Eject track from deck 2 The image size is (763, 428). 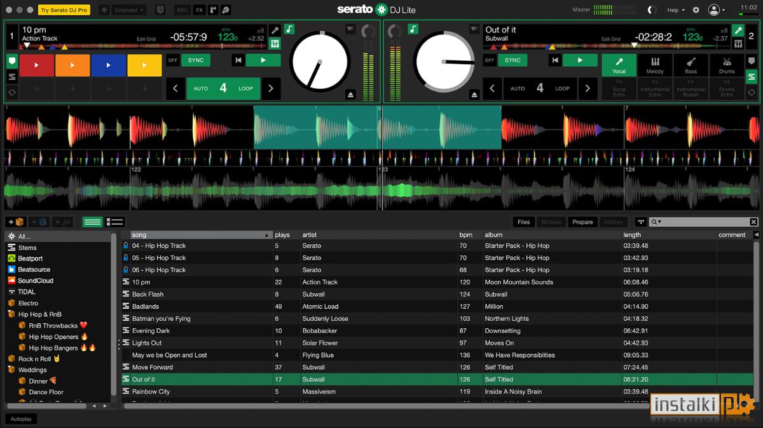474,94
